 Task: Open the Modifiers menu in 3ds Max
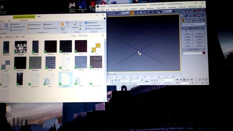click(x=134, y=9)
